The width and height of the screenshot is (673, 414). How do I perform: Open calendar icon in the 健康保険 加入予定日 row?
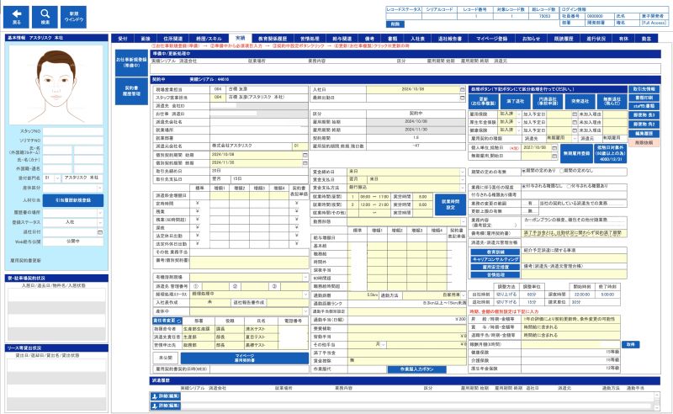[x=575, y=130]
